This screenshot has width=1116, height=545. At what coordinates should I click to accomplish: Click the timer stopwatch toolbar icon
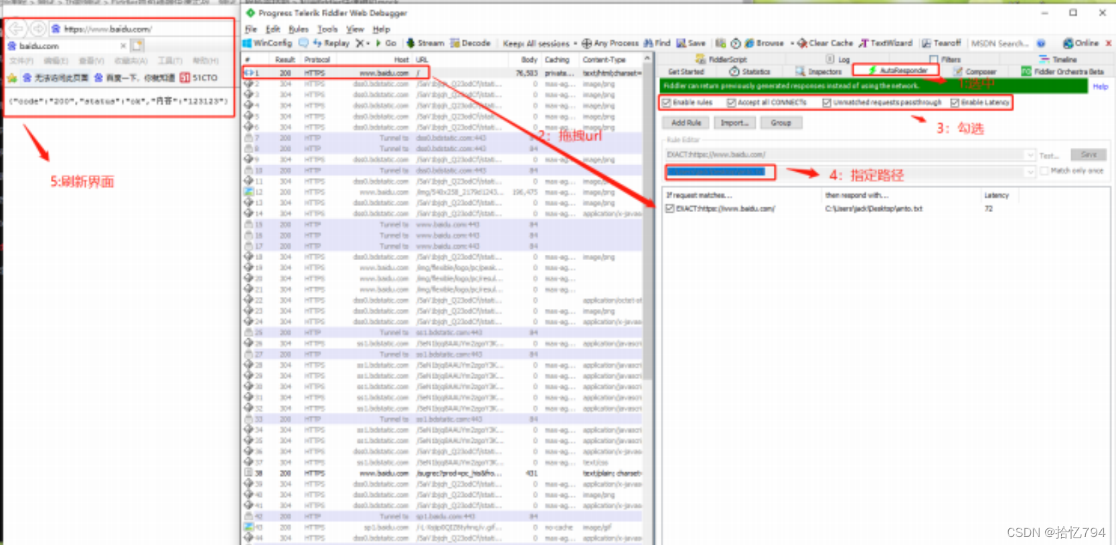pyautogui.click(x=735, y=43)
